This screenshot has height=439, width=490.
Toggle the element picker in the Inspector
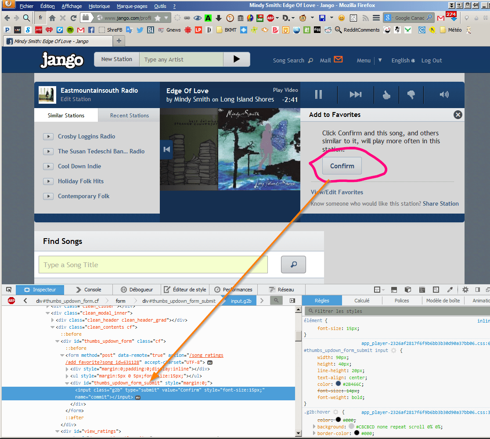click(x=8, y=290)
